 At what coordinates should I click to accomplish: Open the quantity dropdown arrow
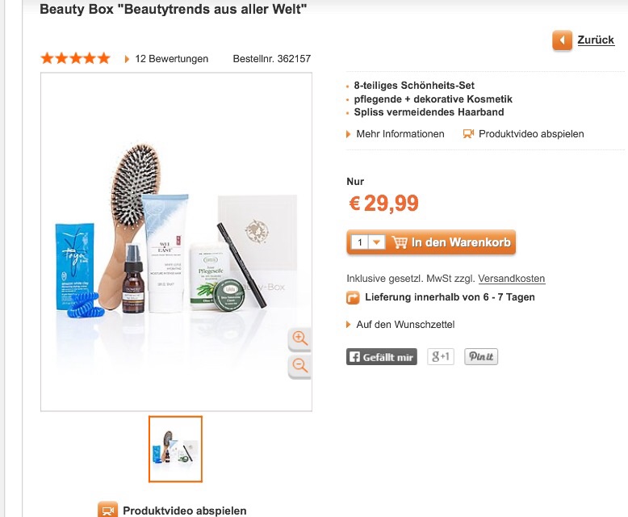[376, 242]
